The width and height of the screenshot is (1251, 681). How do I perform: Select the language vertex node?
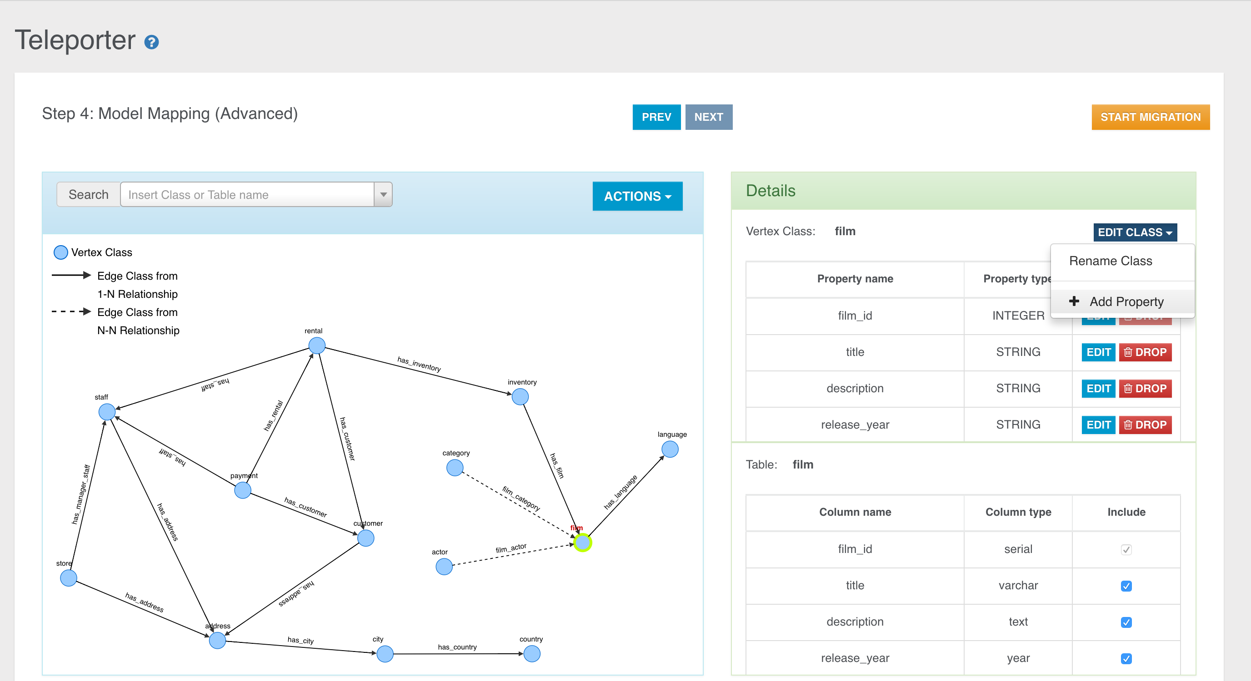pos(670,449)
